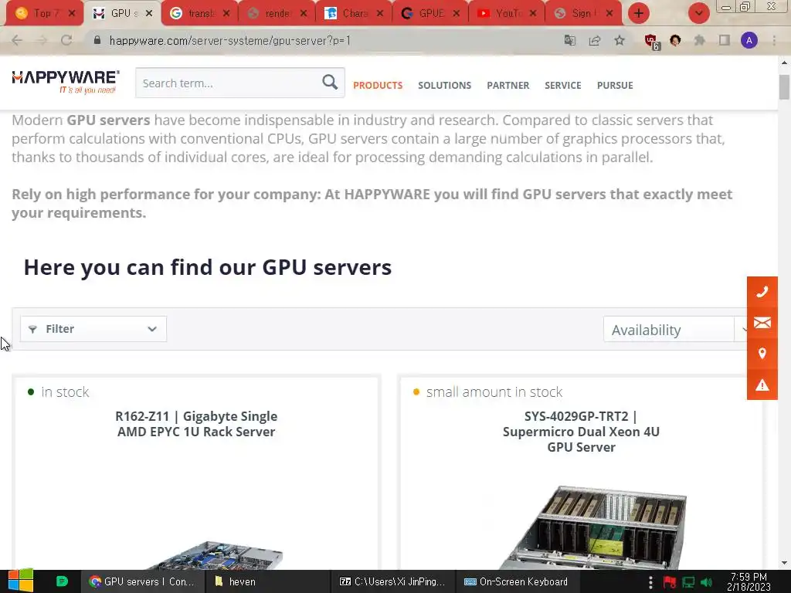The width and height of the screenshot is (791, 593).
Task: Click the orange location pin icon
Action: [x=762, y=354]
